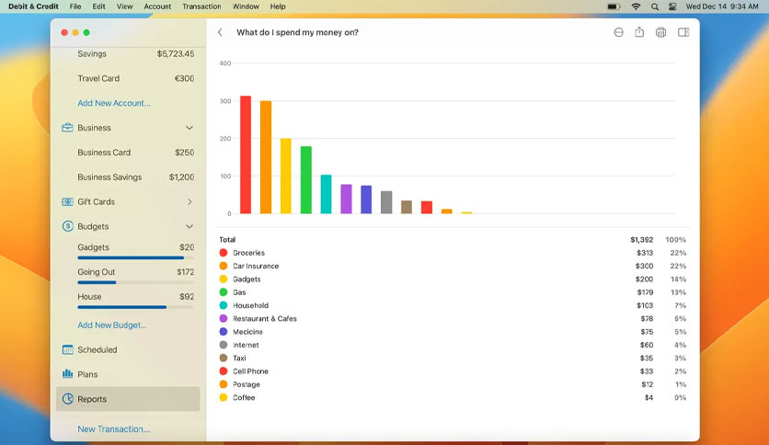The height and width of the screenshot is (445, 769).
Task: Click the red Groceries color dot
Action: tap(224, 253)
